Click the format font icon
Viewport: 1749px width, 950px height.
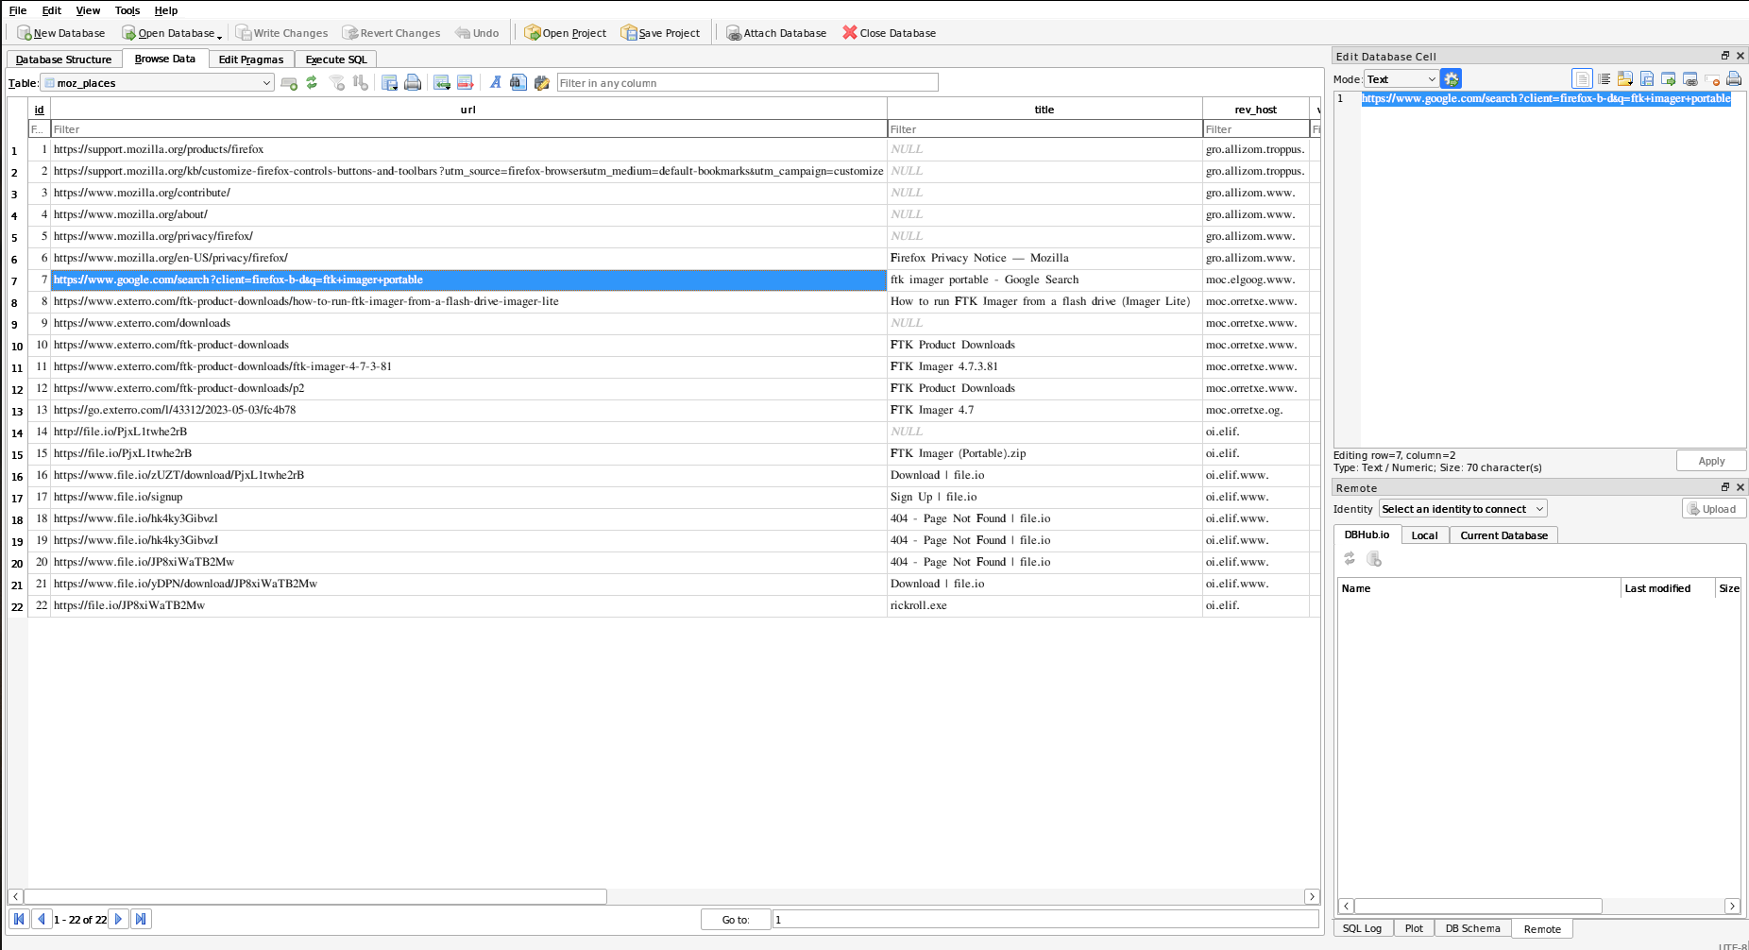click(x=495, y=83)
